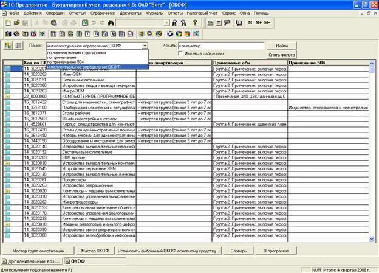Click the M- memory subtract button
Screen dimensions: 379x273
pyautogui.click(x=267, y=22)
